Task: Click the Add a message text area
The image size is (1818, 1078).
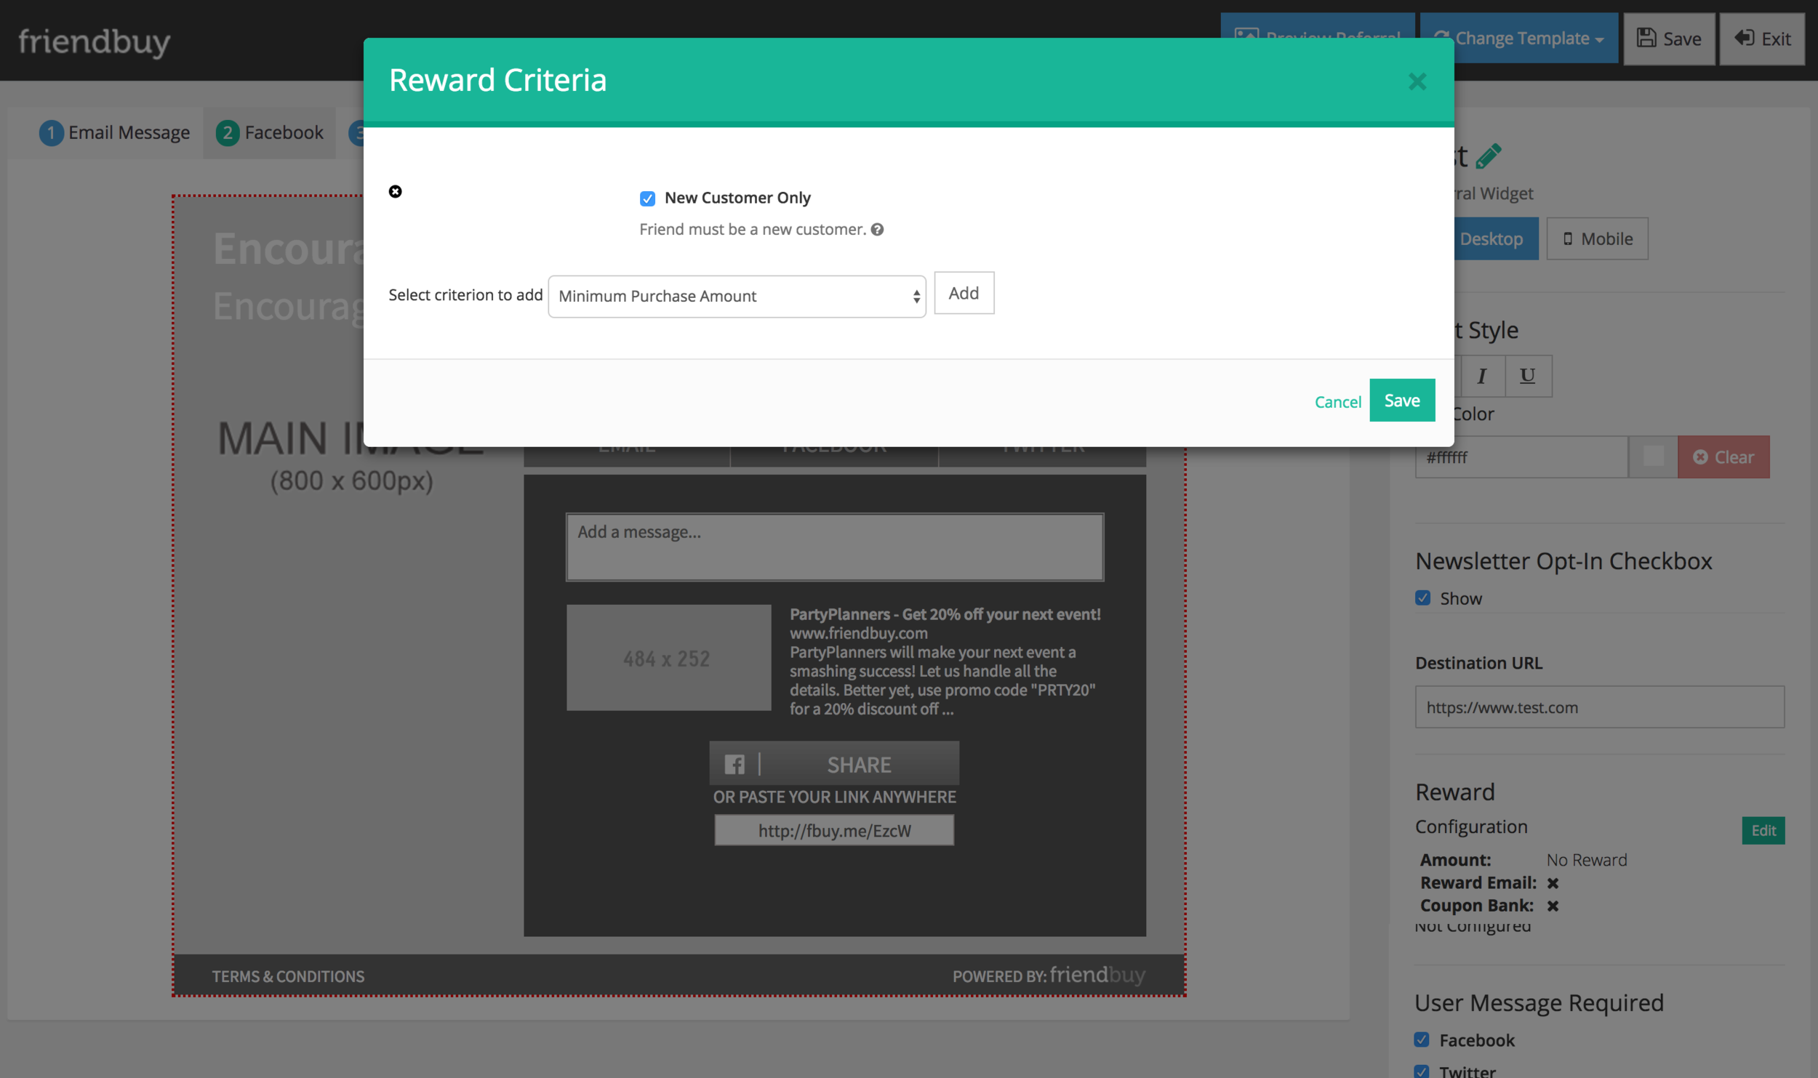Action: tap(835, 547)
